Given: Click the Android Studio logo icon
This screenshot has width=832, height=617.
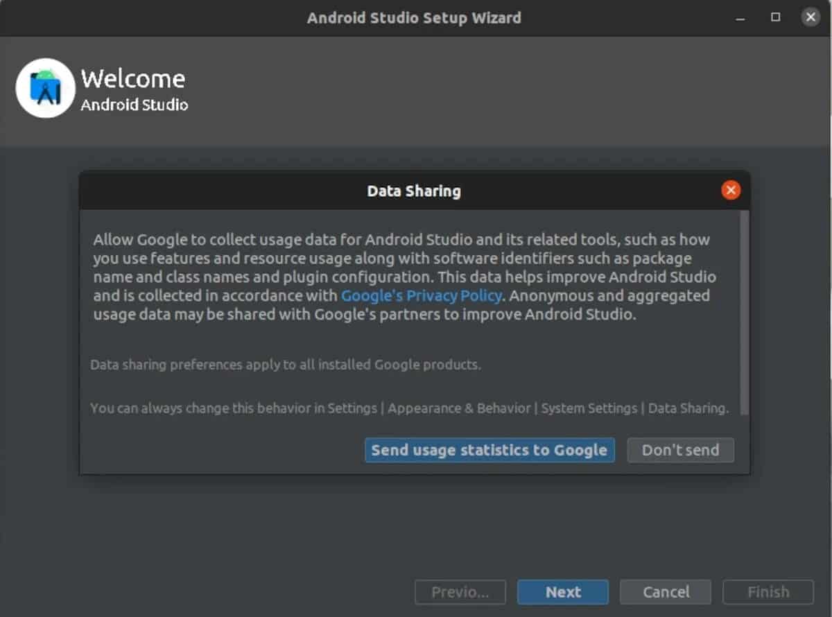Looking at the screenshot, I should point(45,88).
